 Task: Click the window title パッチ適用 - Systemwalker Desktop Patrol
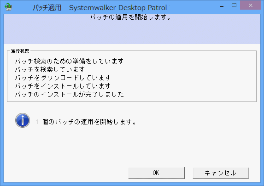click(x=100, y=8)
